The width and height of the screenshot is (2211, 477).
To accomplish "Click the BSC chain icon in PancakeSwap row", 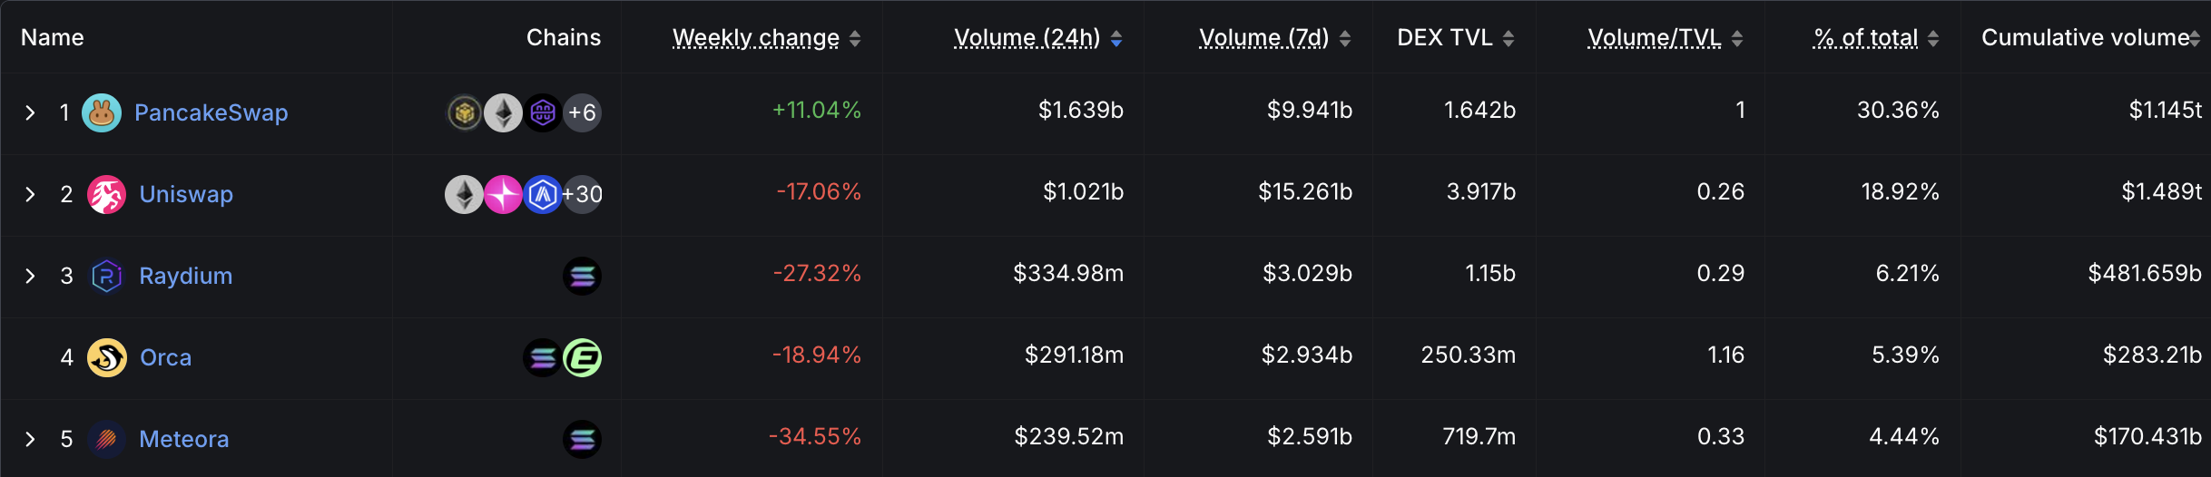I will (465, 112).
